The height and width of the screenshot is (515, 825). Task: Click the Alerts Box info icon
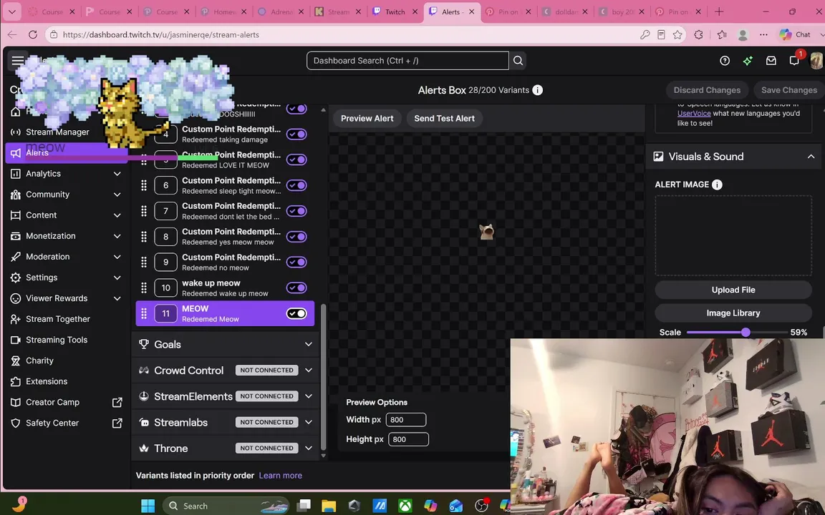(537, 90)
